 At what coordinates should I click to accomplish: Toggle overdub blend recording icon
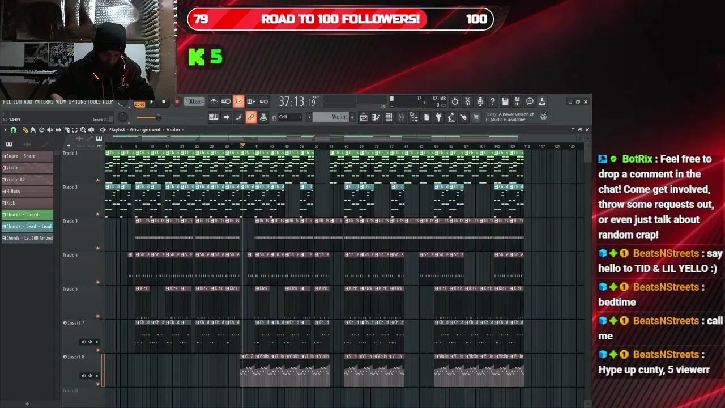point(251,101)
